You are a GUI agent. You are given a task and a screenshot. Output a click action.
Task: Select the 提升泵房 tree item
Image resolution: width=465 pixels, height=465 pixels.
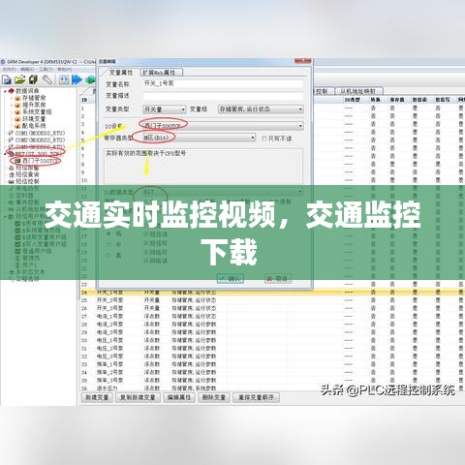(x=34, y=105)
